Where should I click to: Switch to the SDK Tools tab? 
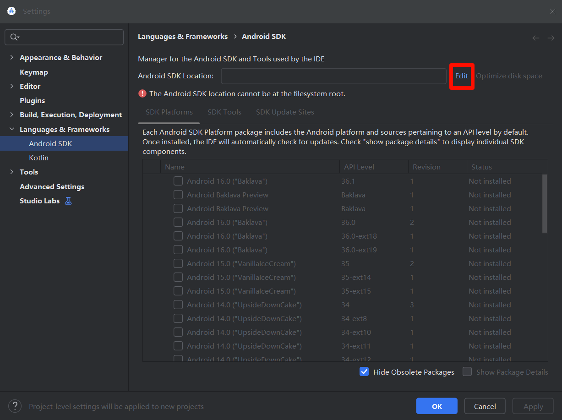pos(224,112)
